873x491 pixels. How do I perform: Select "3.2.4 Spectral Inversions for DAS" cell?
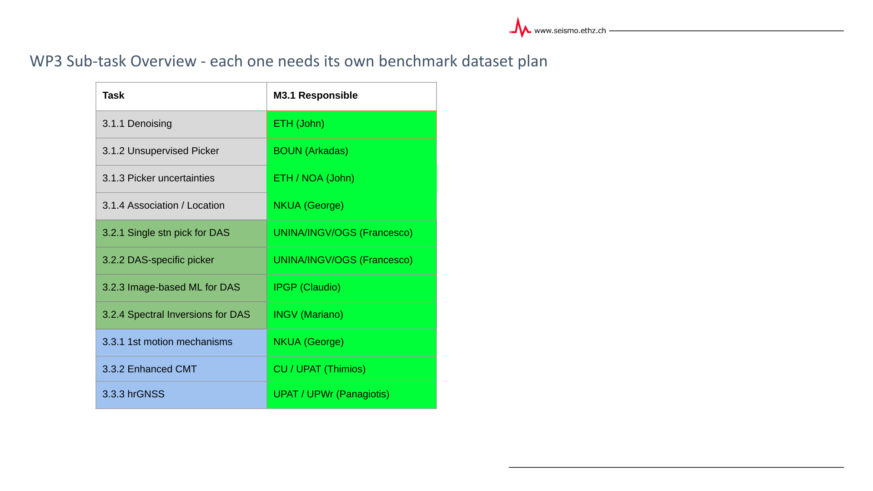pyautogui.click(x=181, y=315)
